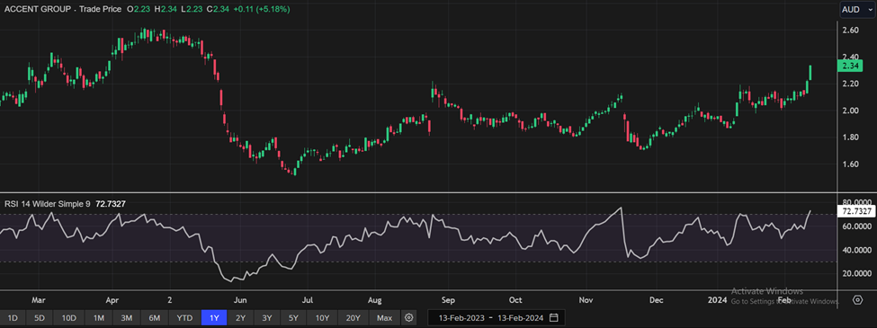Select the 3M time range

[x=127, y=318]
